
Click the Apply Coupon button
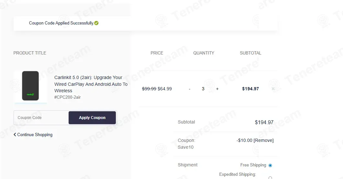[x=92, y=118]
